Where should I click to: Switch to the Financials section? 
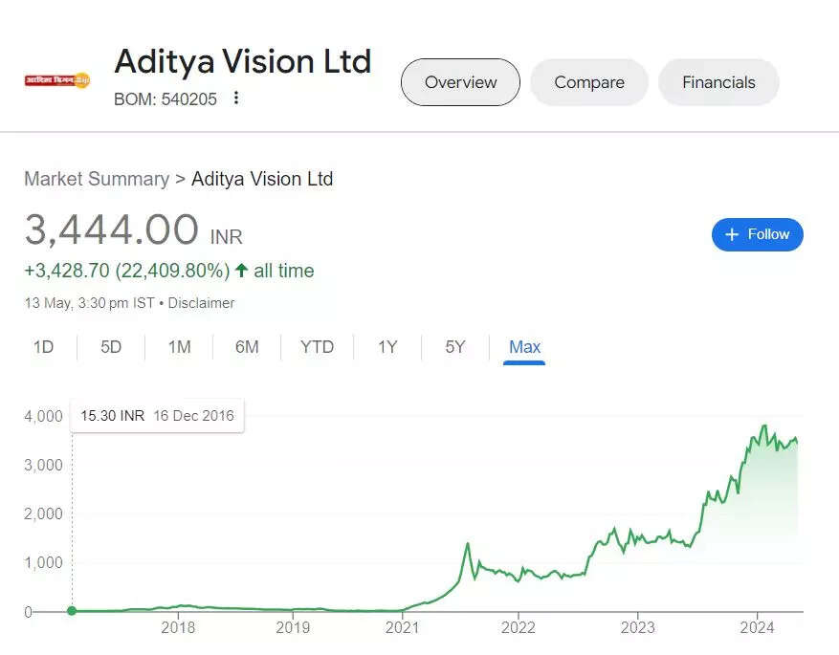point(718,82)
